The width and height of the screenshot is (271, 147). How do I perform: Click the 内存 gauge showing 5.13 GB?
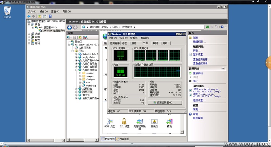121,72
